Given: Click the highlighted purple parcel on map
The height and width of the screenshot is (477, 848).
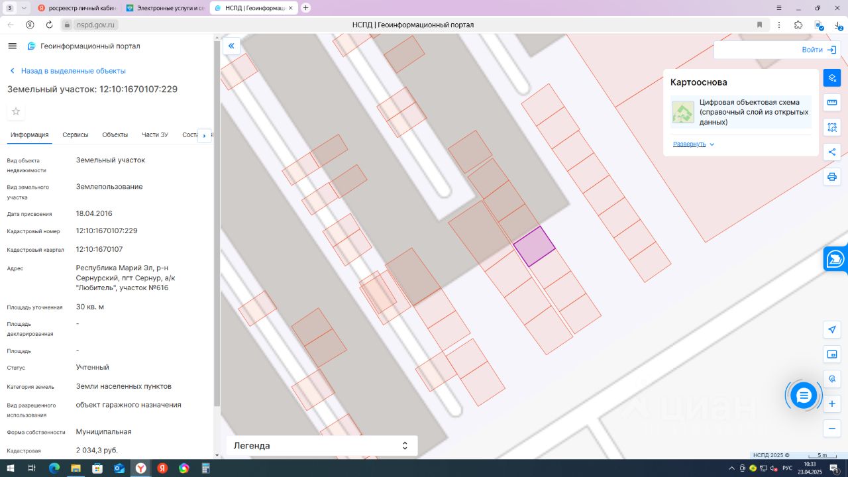Looking at the screenshot, I should click(x=534, y=246).
